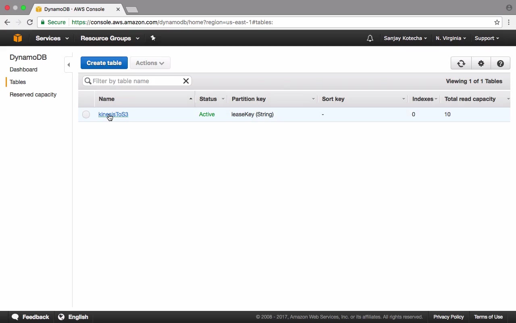
Task: Click the pin shortcut icon in navbar
Action: pos(153,38)
